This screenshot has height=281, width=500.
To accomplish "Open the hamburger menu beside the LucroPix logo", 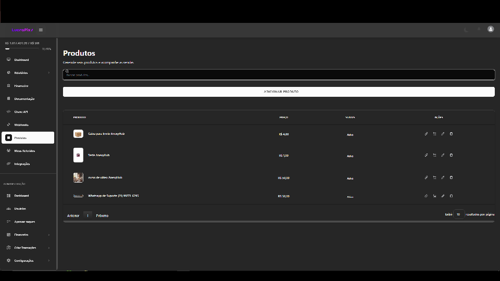I will click(x=41, y=30).
